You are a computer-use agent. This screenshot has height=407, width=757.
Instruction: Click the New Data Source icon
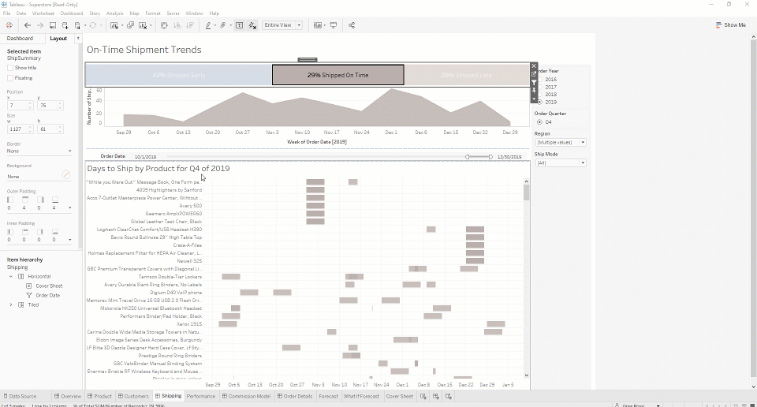(65, 25)
